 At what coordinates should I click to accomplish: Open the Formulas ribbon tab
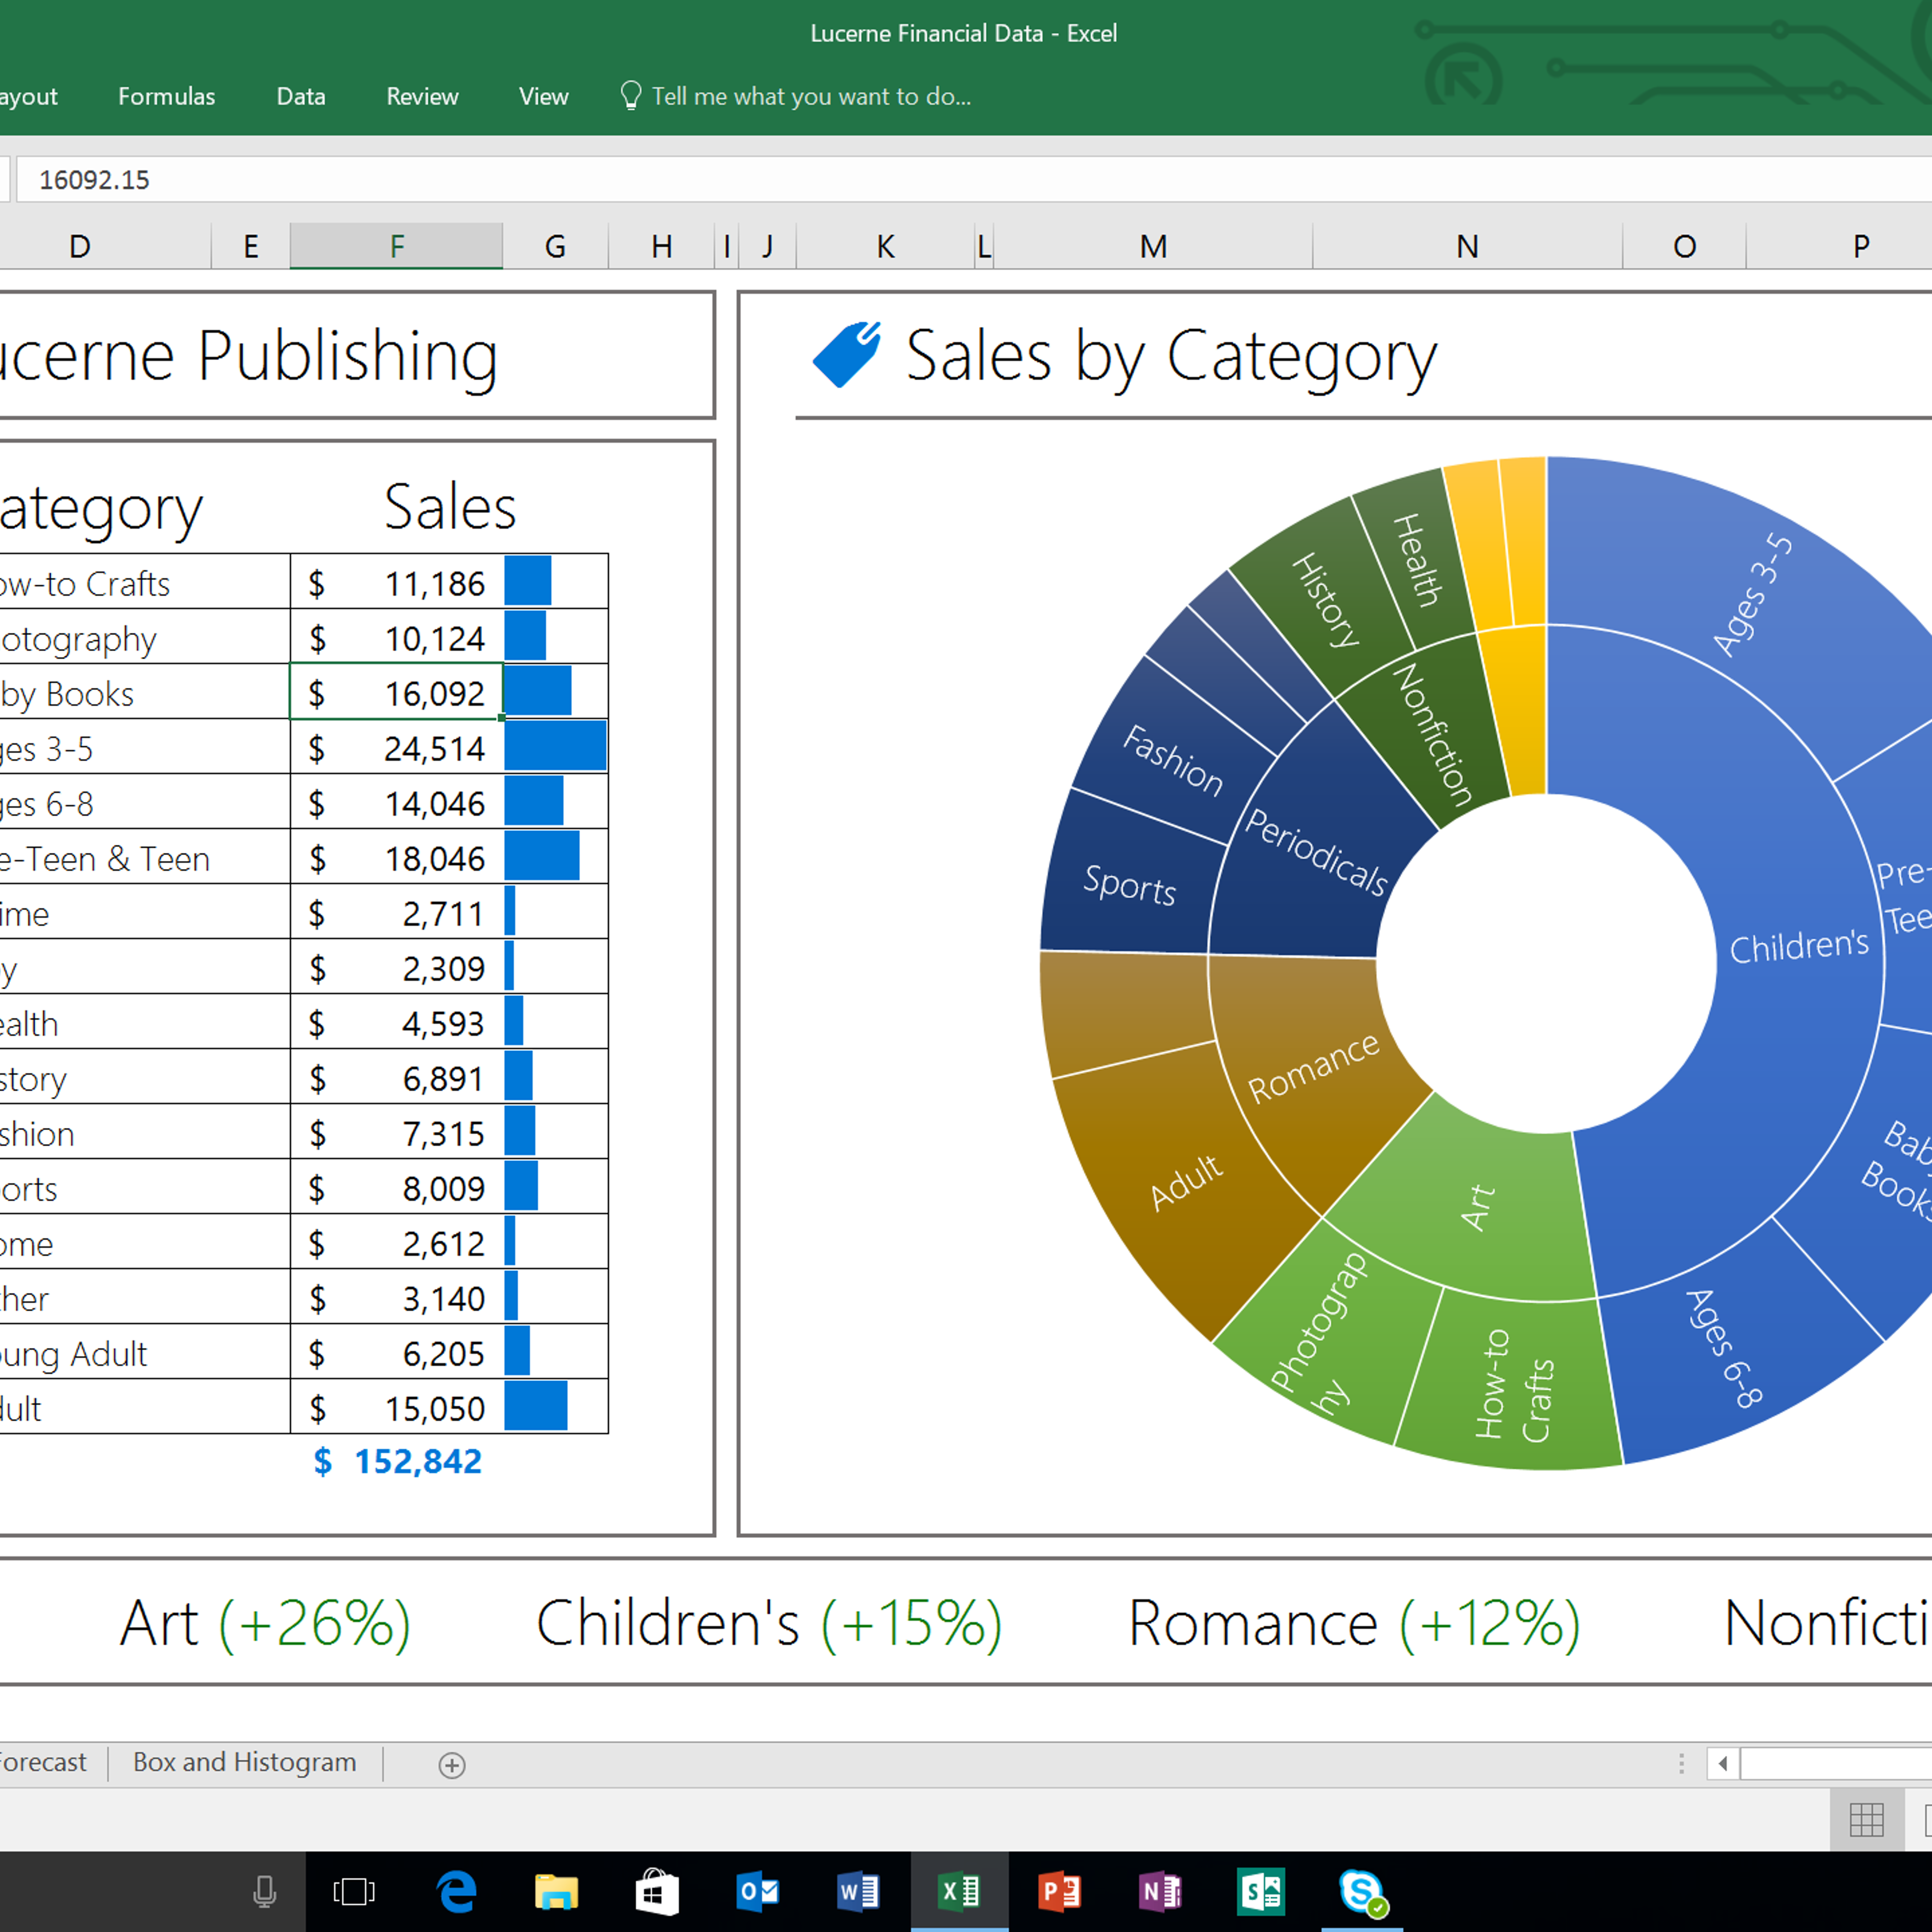point(166,96)
